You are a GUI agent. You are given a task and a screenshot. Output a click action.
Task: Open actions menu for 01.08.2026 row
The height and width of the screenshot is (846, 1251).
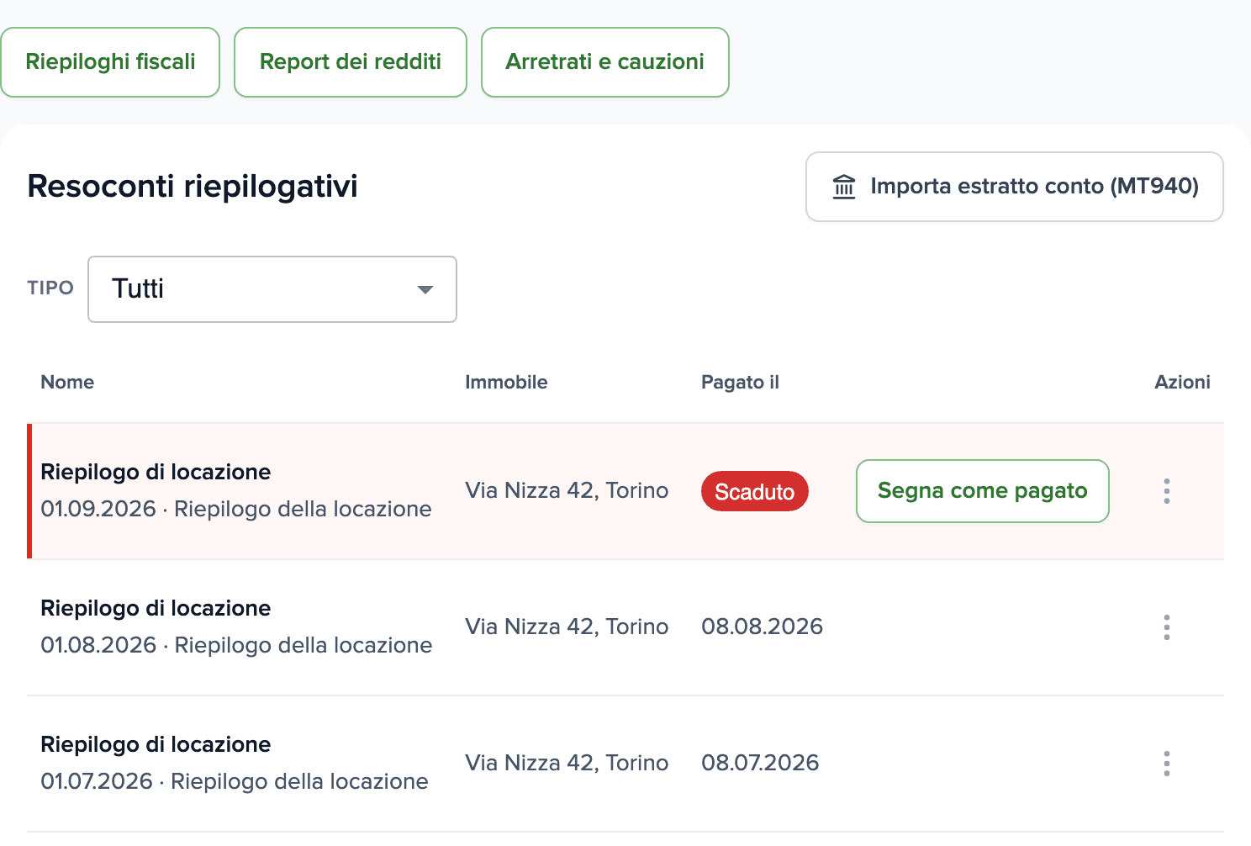1166,627
